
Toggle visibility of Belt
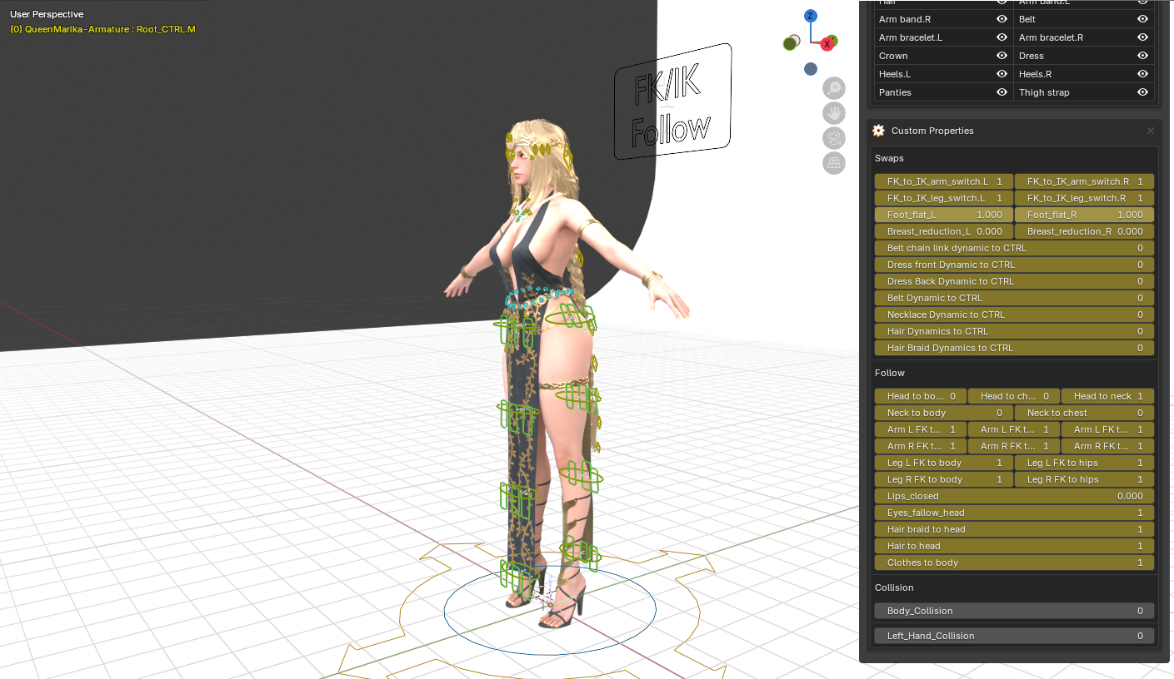[x=1142, y=19]
